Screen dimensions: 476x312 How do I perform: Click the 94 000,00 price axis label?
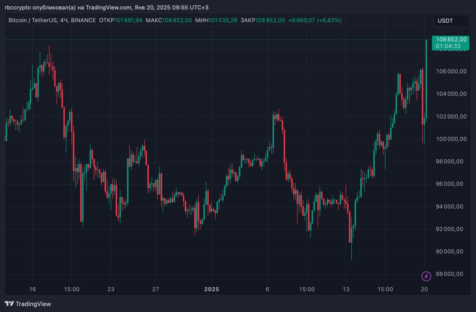coord(450,206)
